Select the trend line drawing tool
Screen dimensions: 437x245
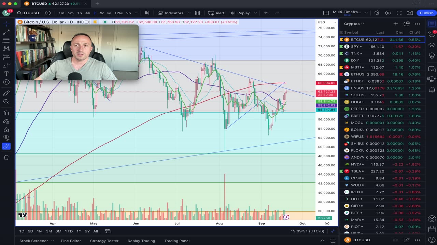point(6,32)
